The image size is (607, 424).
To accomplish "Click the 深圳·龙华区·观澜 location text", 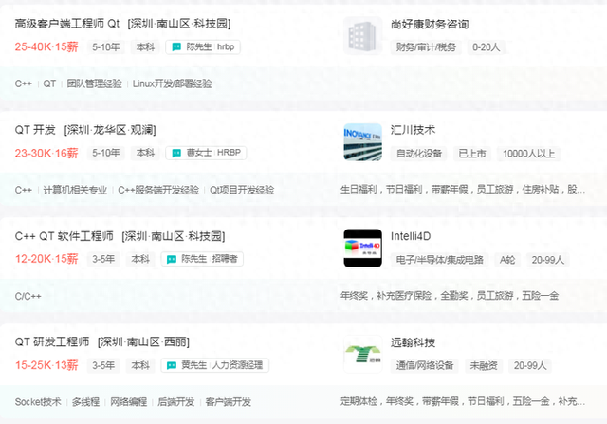I will tap(110, 130).
